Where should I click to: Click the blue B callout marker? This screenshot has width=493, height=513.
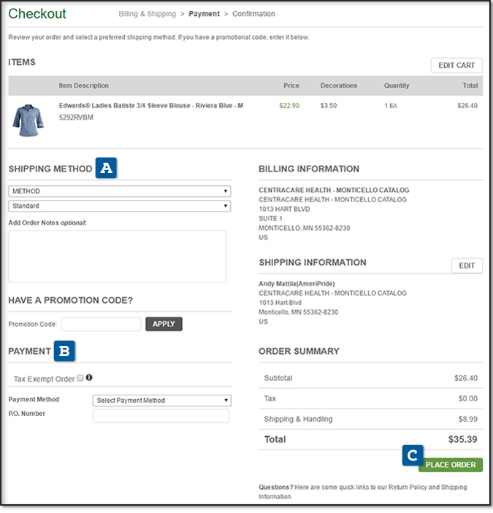64,351
